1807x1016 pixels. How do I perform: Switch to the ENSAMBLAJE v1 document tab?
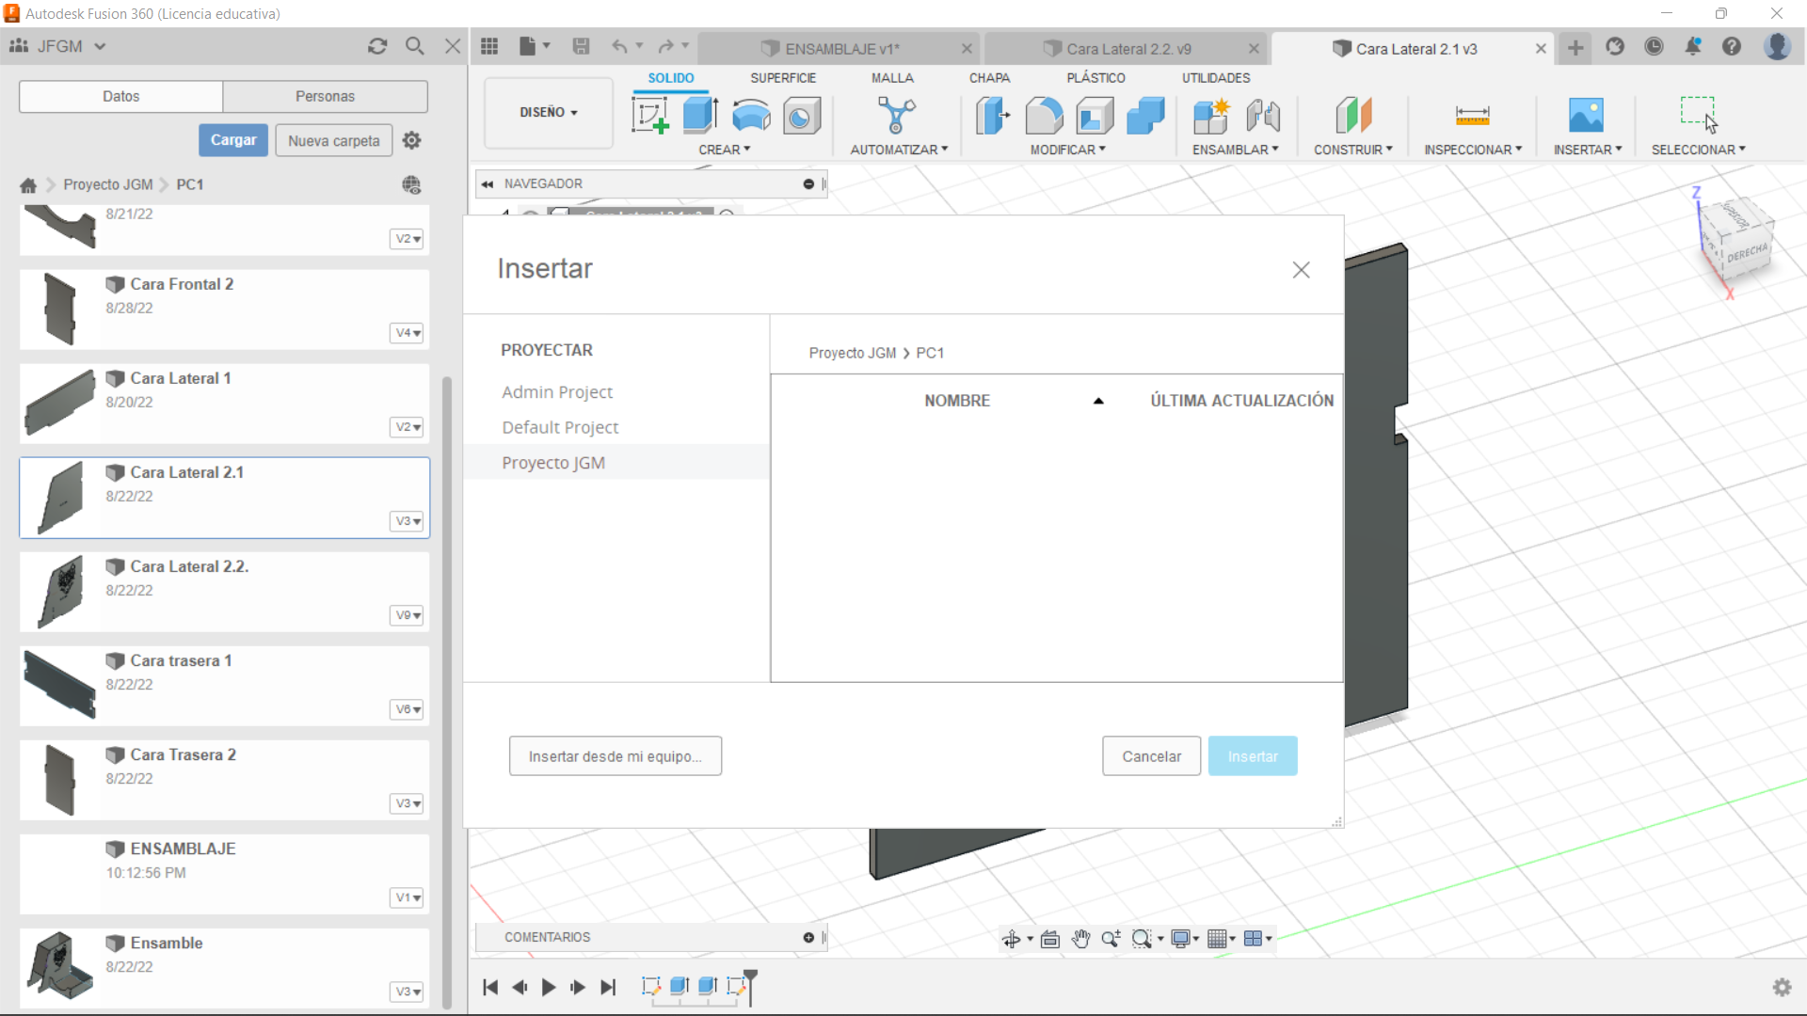point(841,49)
